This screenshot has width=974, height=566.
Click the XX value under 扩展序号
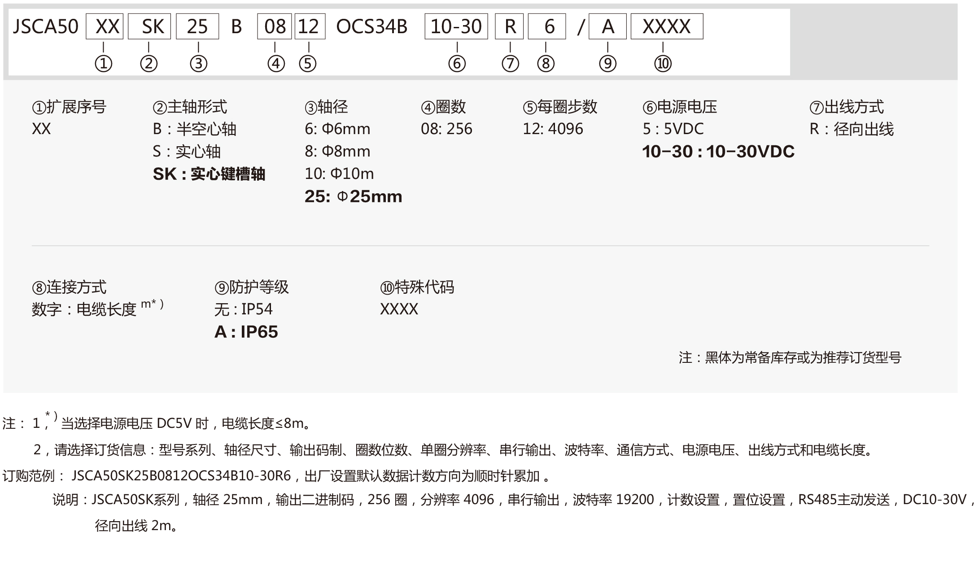tap(41, 129)
